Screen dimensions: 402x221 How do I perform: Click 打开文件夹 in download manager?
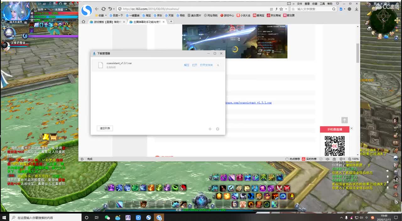click(x=206, y=65)
